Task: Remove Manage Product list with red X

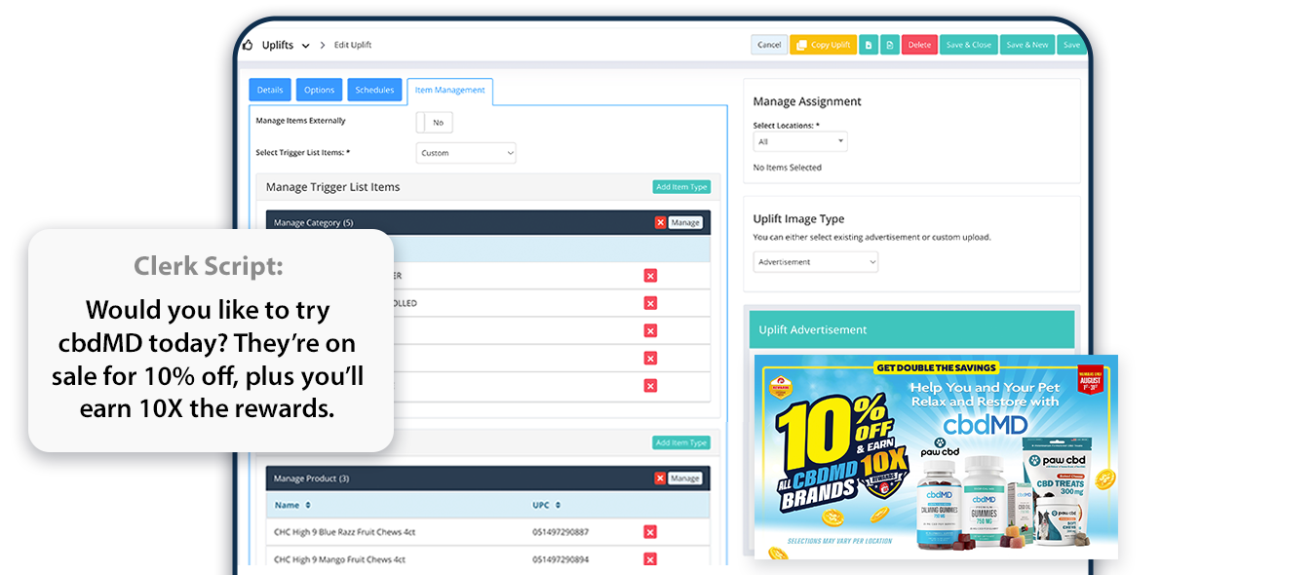Action: point(660,479)
